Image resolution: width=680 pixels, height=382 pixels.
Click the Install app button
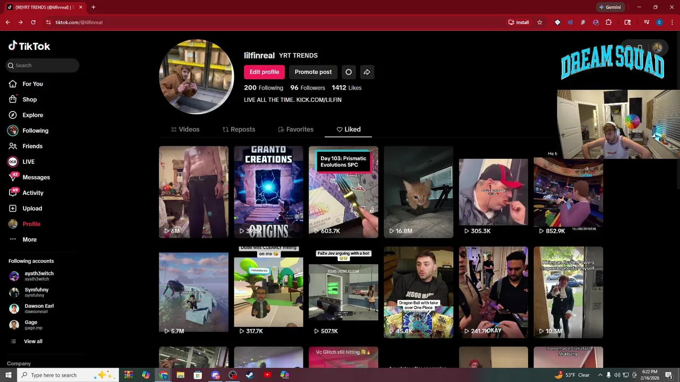point(518,22)
